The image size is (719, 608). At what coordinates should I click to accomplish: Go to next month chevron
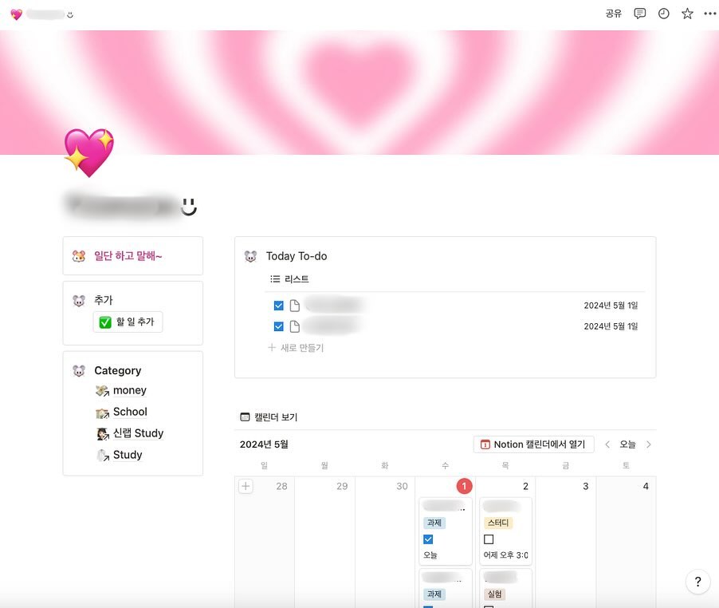coord(648,444)
